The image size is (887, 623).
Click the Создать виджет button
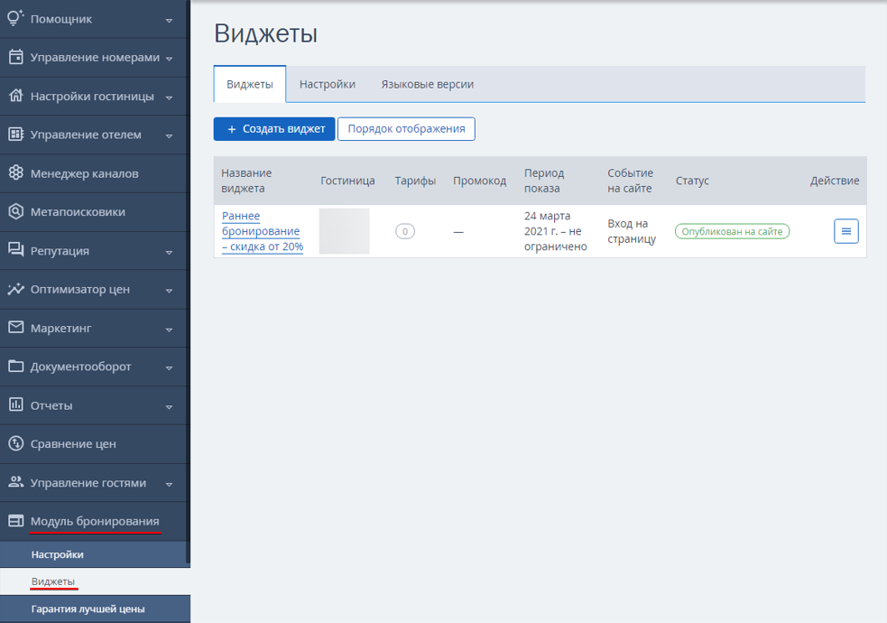tap(273, 129)
